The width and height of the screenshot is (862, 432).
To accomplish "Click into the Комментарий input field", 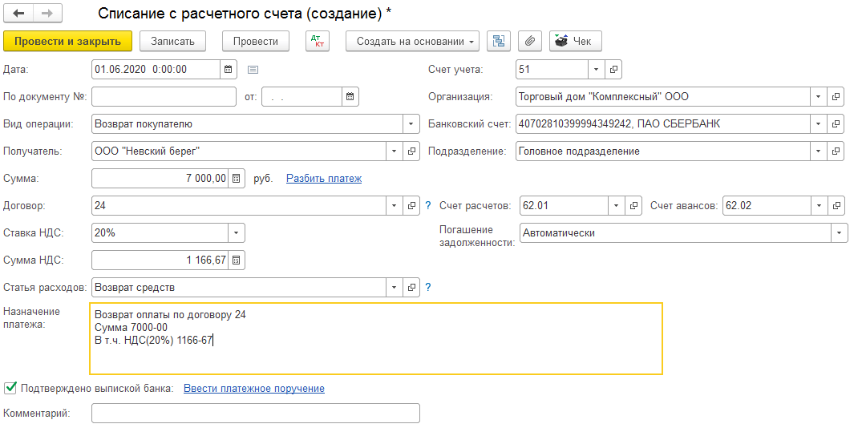I will click(x=256, y=413).
